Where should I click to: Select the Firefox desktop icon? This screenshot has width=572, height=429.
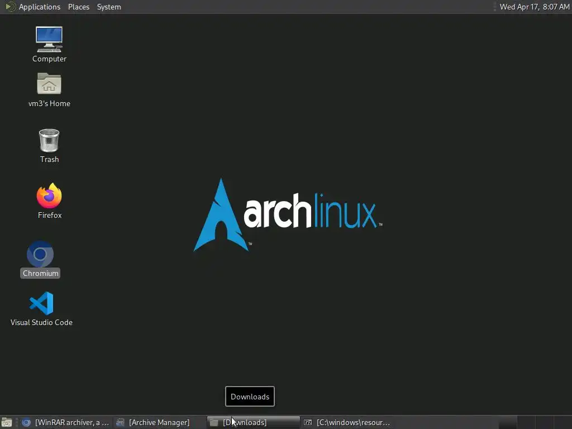pos(49,196)
